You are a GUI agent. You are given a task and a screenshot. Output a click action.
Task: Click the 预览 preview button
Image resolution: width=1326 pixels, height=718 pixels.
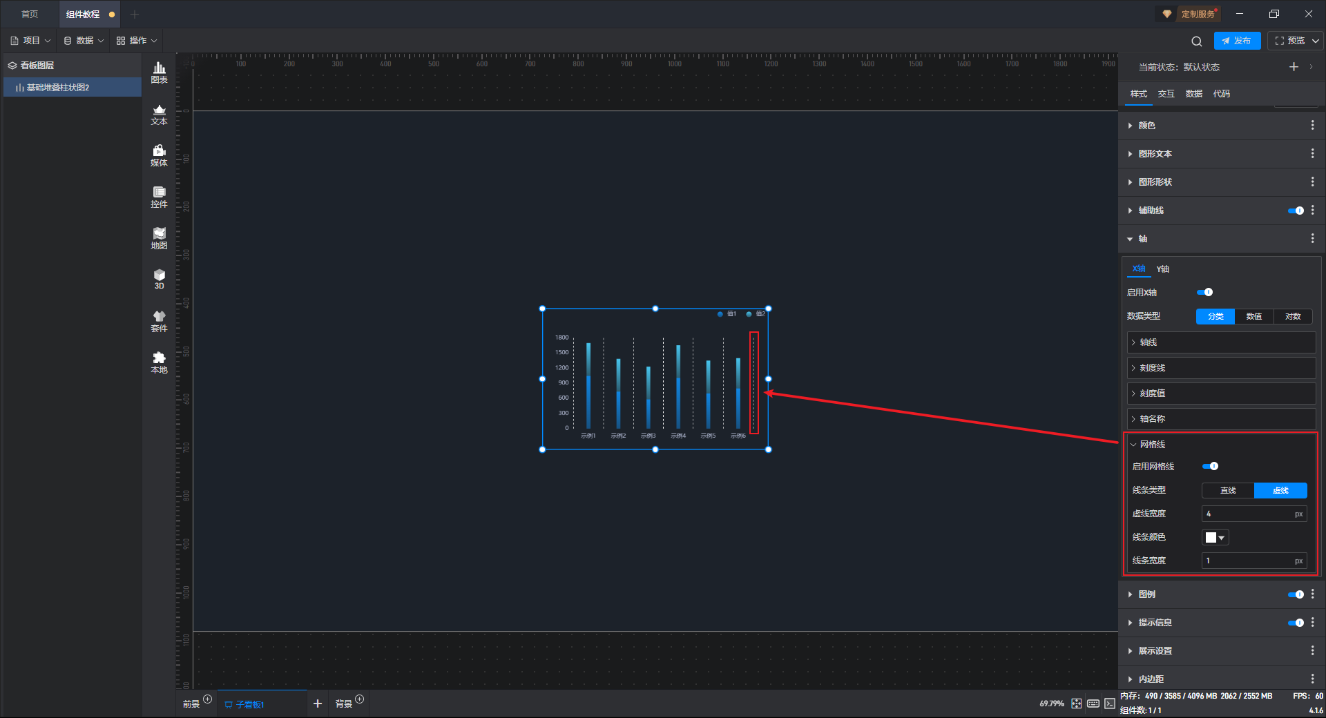tap(1290, 41)
